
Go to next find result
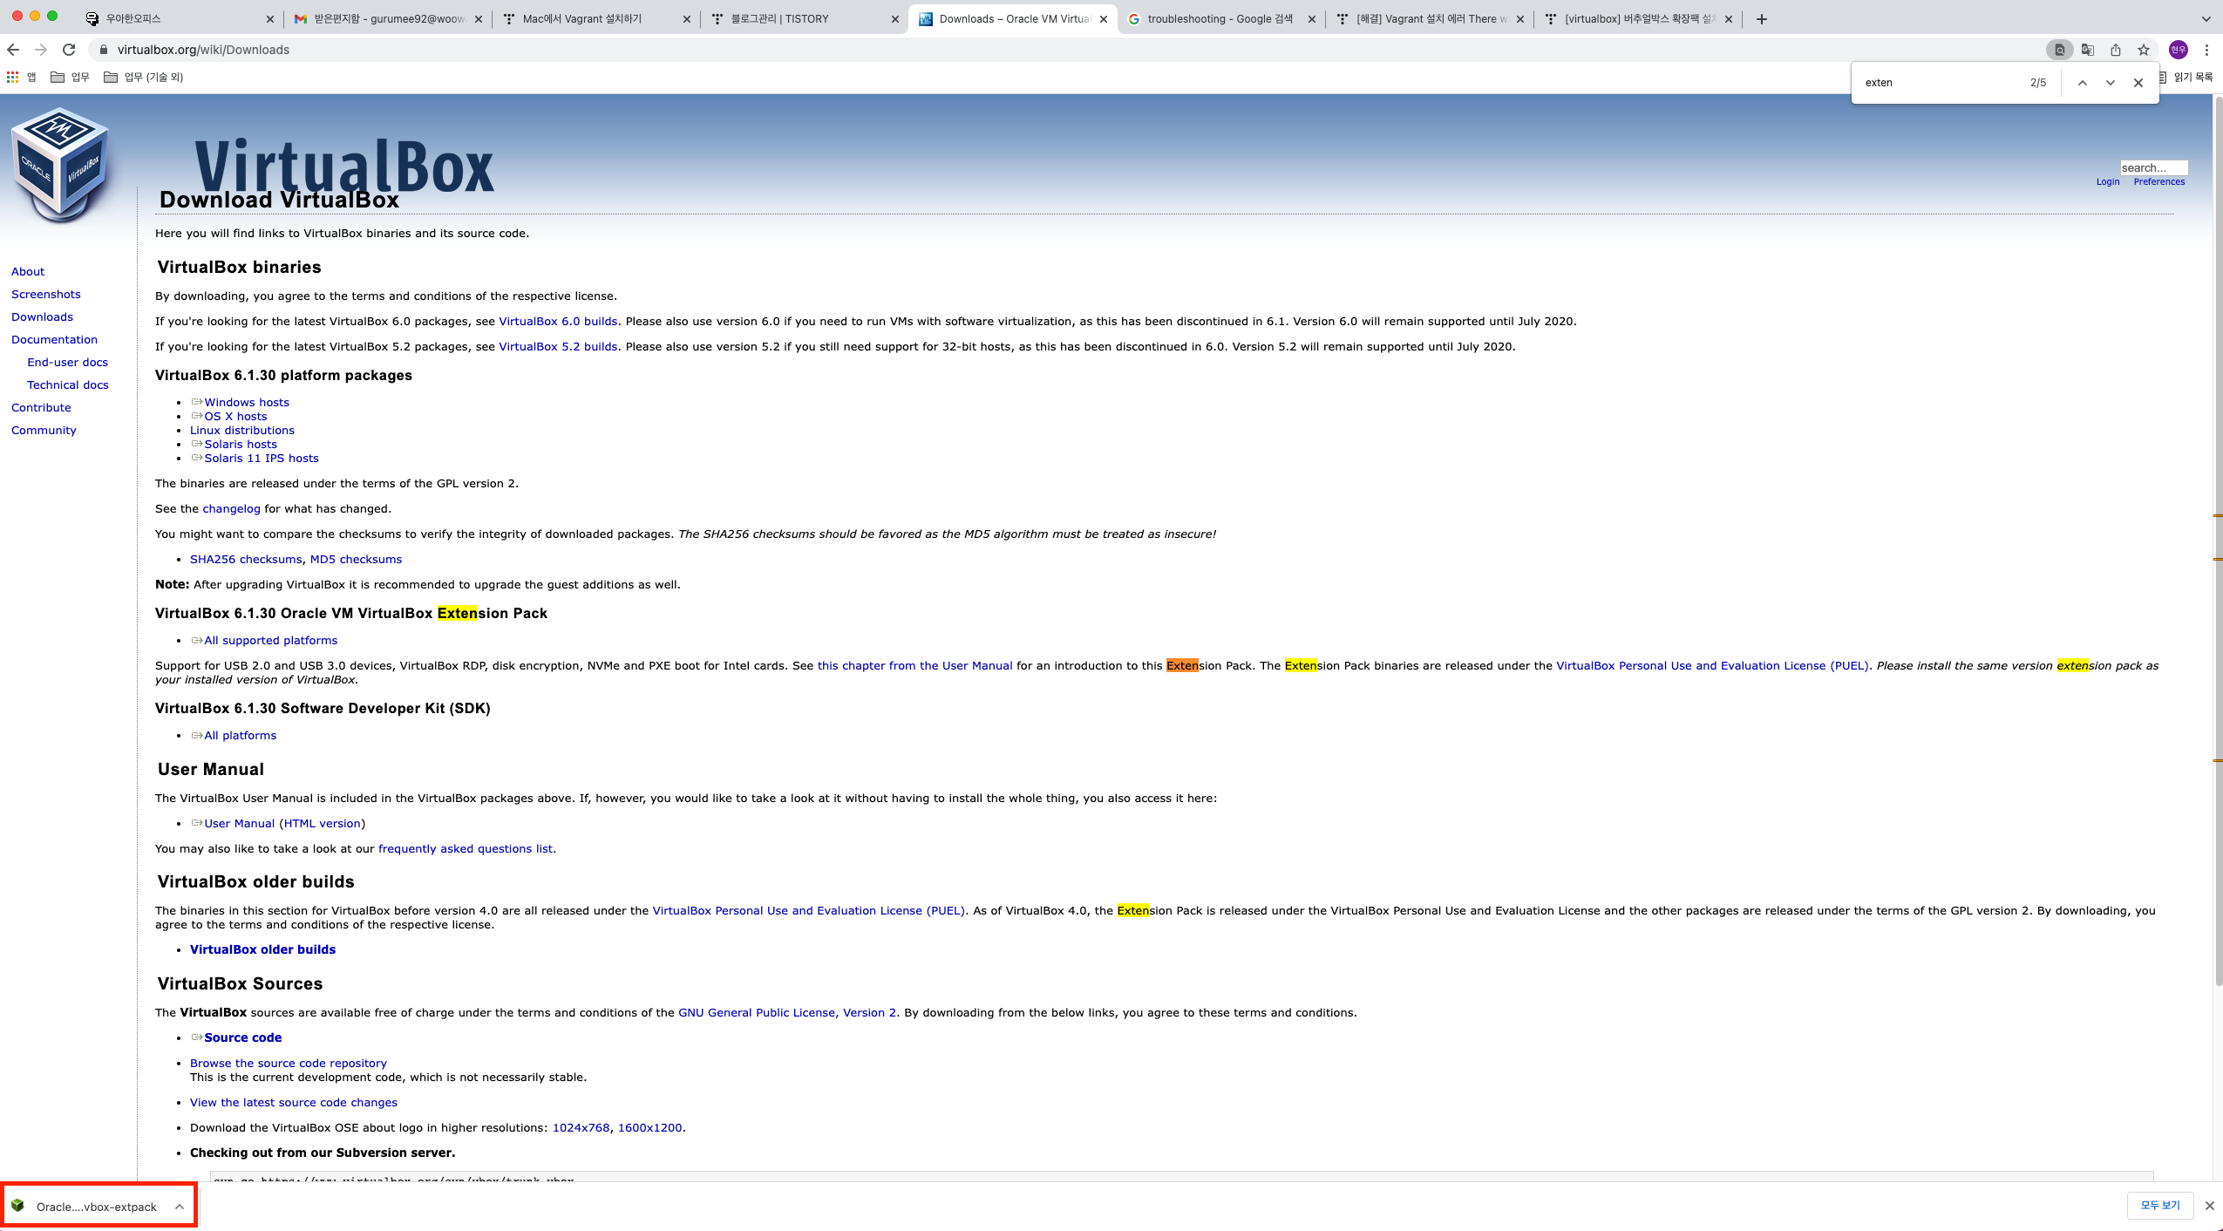(2111, 83)
